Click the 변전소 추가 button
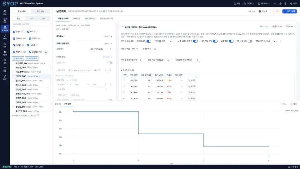The image size is (300, 169). click(x=31, y=59)
